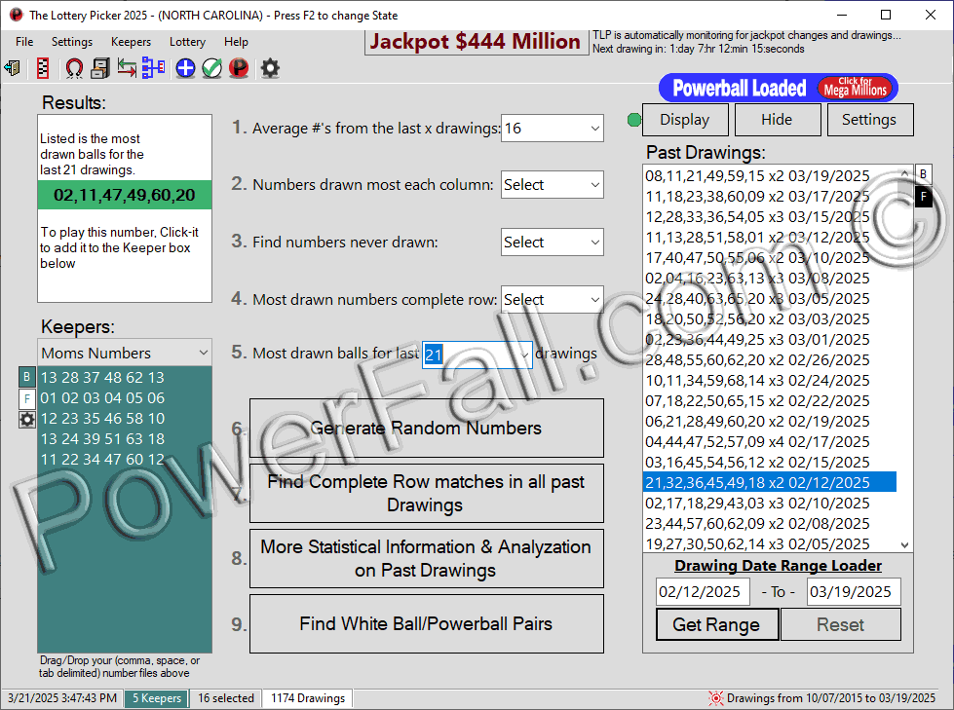Open the Settings menu in the menu bar

tap(72, 41)
